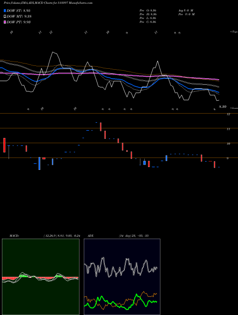This screenshot has height=315, width=238.
Task: Click the 'Pre V: 0 M' volume text
Action: point(186,14)
